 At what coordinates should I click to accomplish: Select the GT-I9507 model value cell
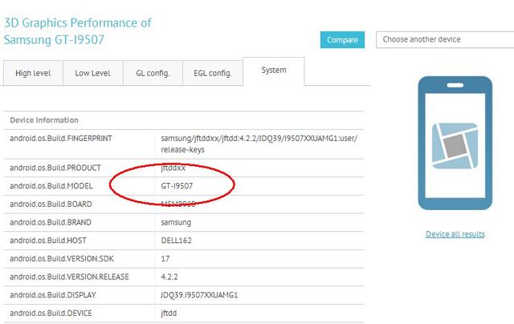point(177,186)
